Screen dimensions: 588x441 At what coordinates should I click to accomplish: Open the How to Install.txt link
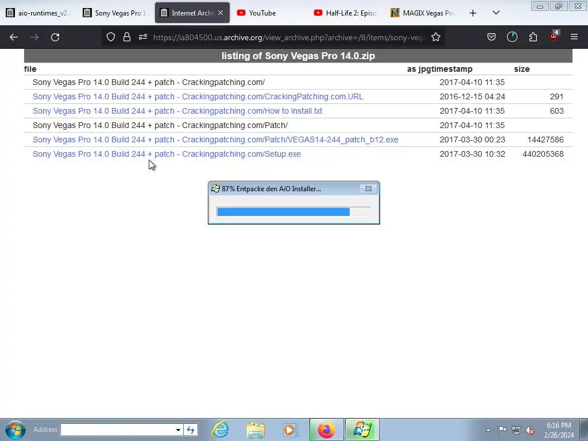click(177, 111)
